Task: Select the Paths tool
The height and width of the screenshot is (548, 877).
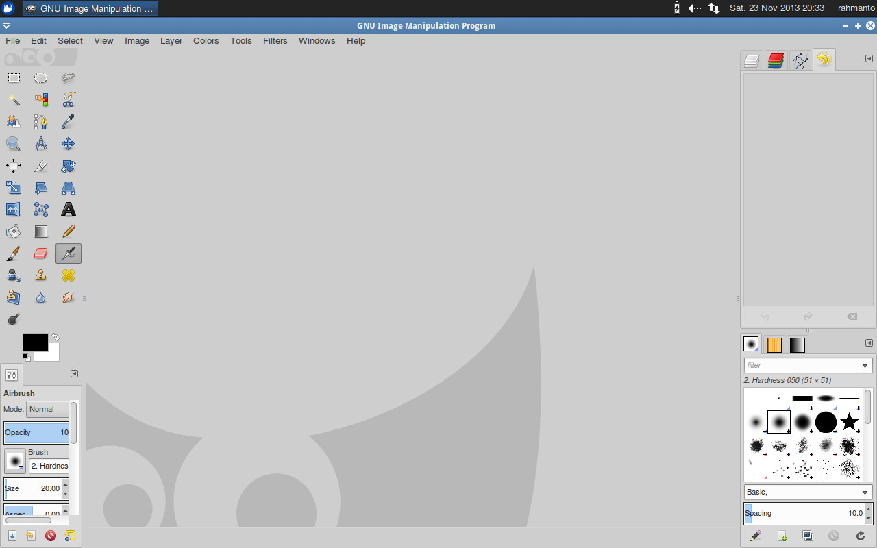Action: 41,122
